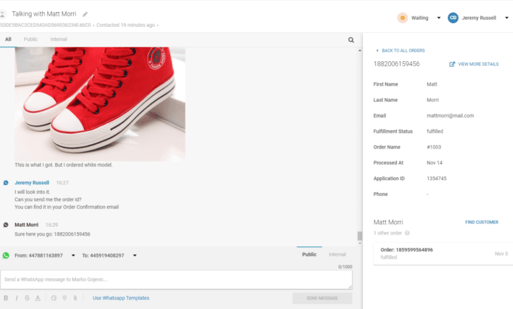Switch to the Public messages tab

(x=30, y=39)
